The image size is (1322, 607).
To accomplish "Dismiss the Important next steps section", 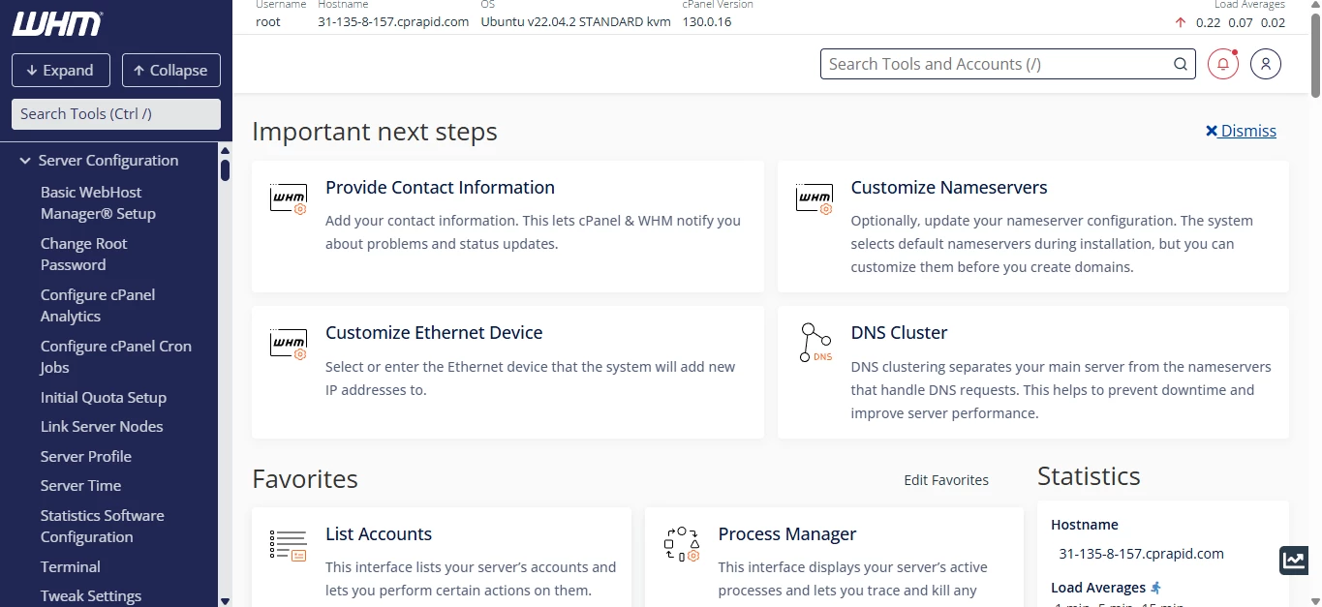I will 1241,131.
